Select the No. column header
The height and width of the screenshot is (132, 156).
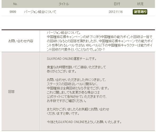click(x=15, y=4)
